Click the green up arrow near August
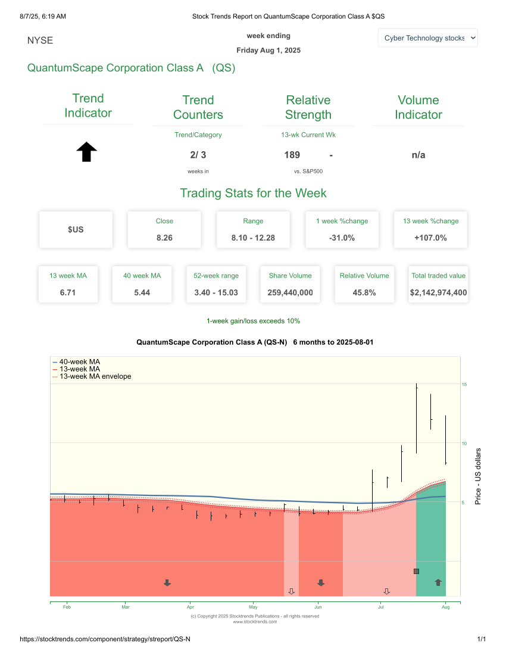This screenshot has height=655, width=506. tap(438, 582)
